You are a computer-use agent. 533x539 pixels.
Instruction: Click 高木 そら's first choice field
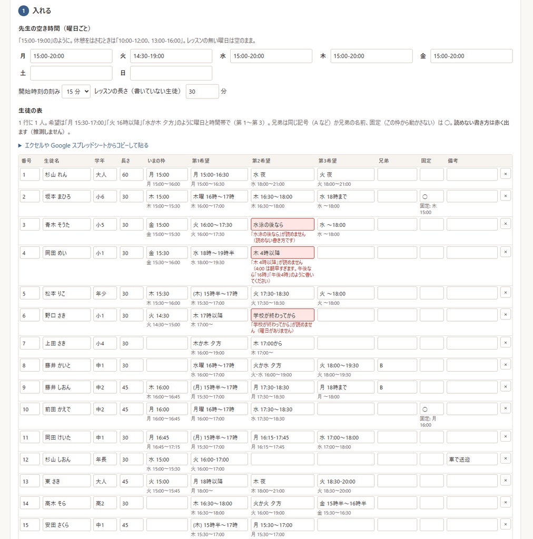click(x=219, y=503)
